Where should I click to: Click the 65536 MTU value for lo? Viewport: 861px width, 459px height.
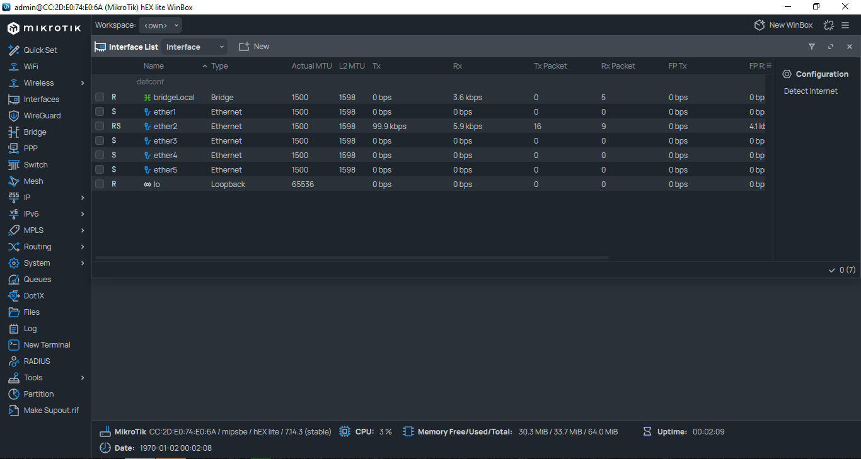303,184
